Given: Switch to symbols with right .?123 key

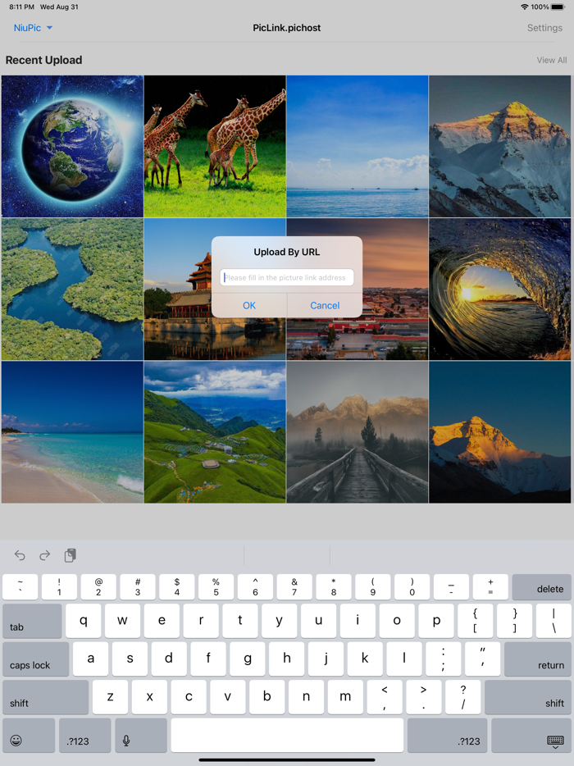Looking at the screenshot, I should 447,735.
